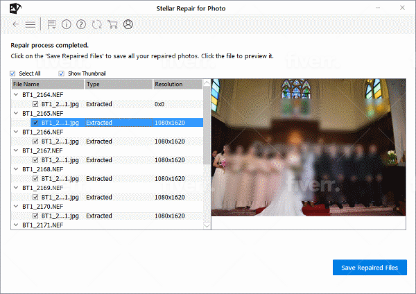Click Save Repaired Files button
The width and height of the screenshot is (416, 294).
click(370, 268)
